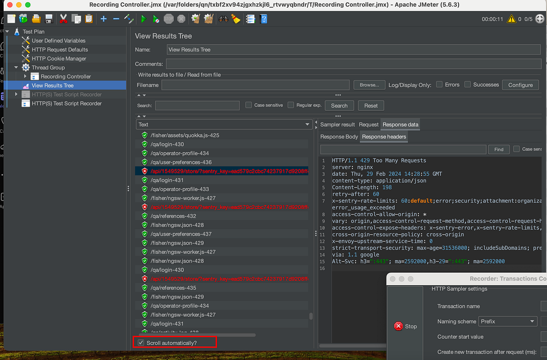Switch to the Response headers tab

(383, 136)
